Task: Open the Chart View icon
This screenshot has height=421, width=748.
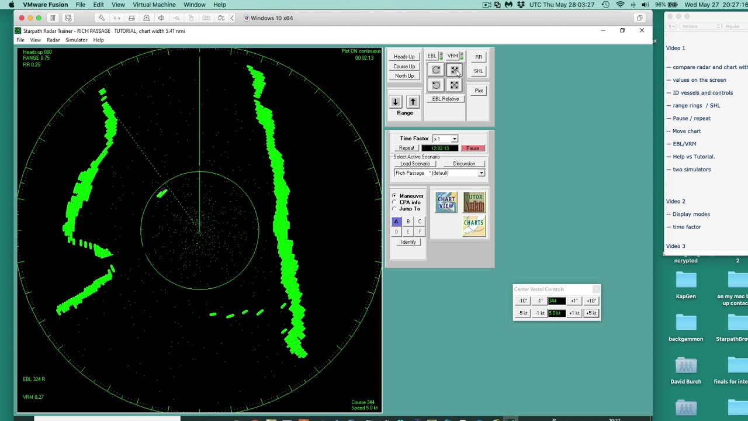Action: click(446, 202)
